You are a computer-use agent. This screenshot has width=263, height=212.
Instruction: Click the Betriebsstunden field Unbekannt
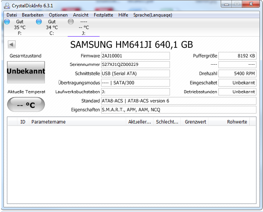tap(237, 92)
